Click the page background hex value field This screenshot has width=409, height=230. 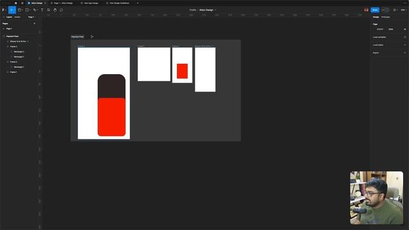coord(381,29)
